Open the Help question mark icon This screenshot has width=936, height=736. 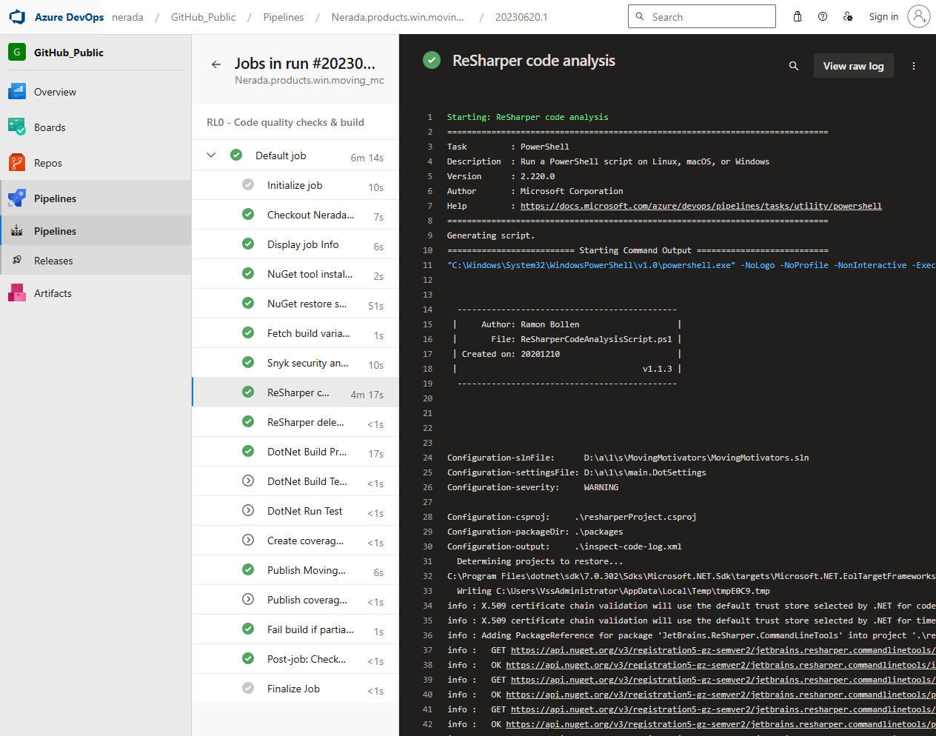[823, 17]
